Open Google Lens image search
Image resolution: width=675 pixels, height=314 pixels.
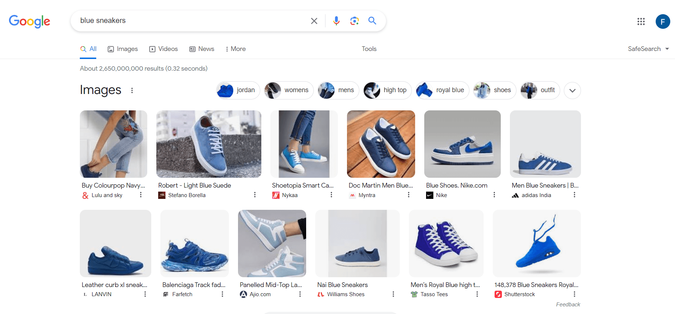point(354,21)
